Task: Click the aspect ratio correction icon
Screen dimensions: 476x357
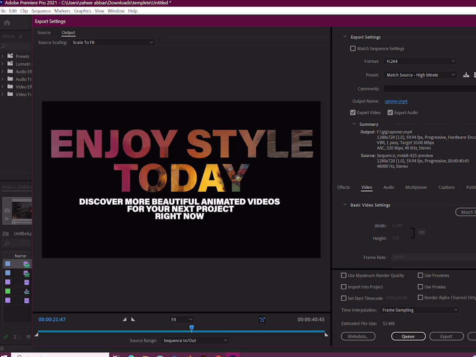Action: pyautogui.click(x=262, y=319)
